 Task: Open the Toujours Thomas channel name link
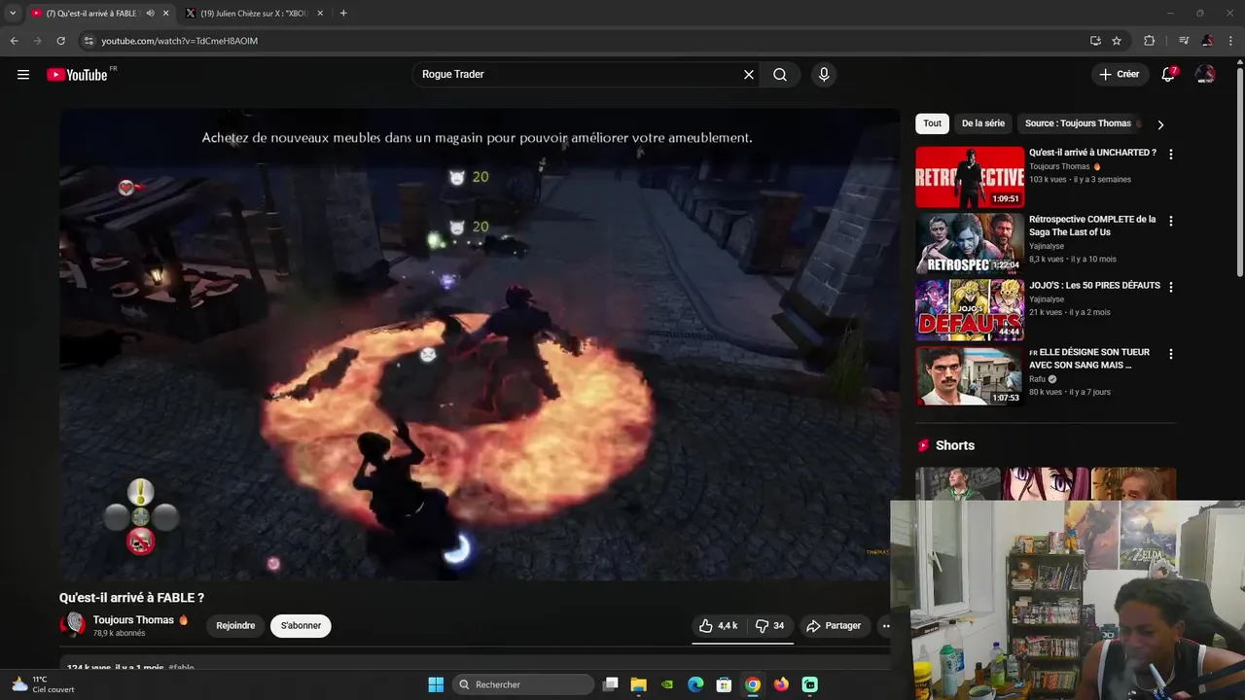[133, 620]
